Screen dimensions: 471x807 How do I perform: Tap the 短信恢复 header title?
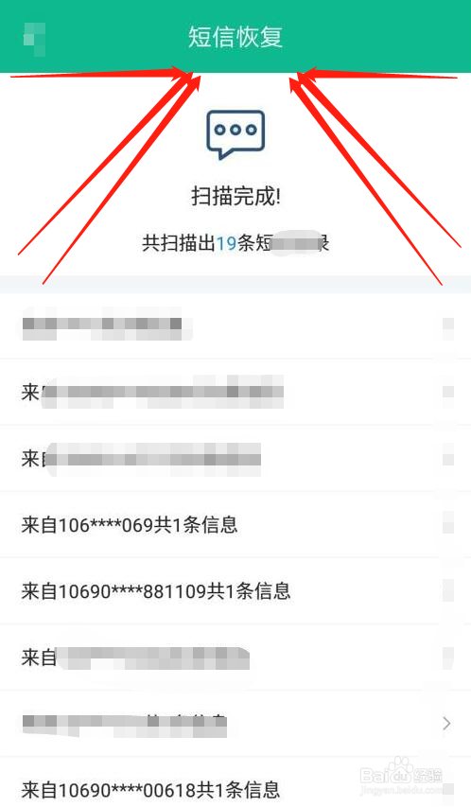click(x=235, y=37)
